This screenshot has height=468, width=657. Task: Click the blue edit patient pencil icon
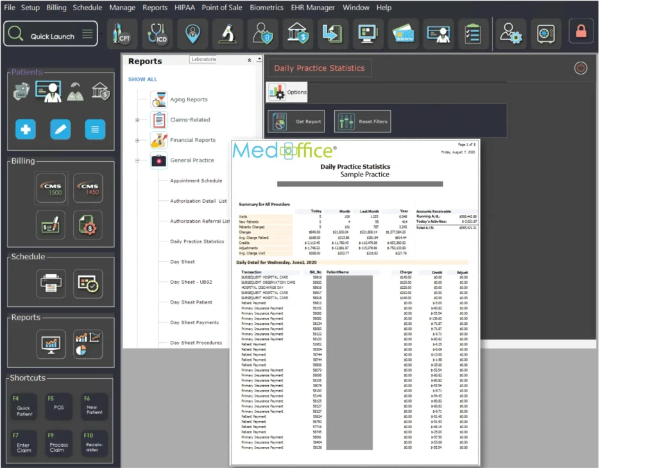60,130
